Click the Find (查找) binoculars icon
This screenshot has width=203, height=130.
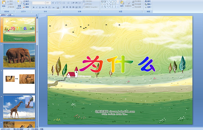pos(148,1)
